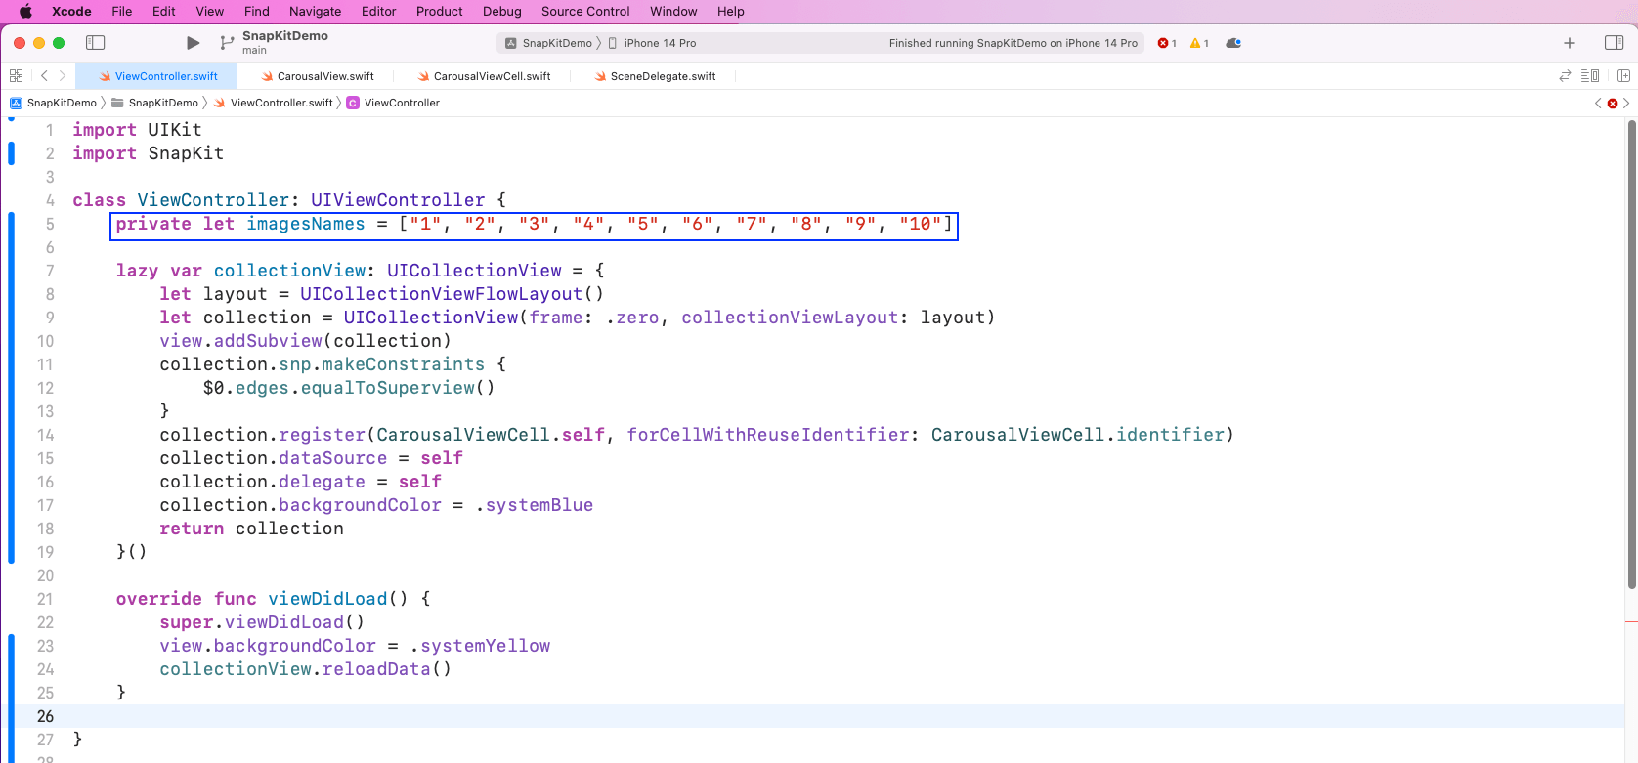Click the red error count indicator
1638x763 pixels.
point(1166,43)
